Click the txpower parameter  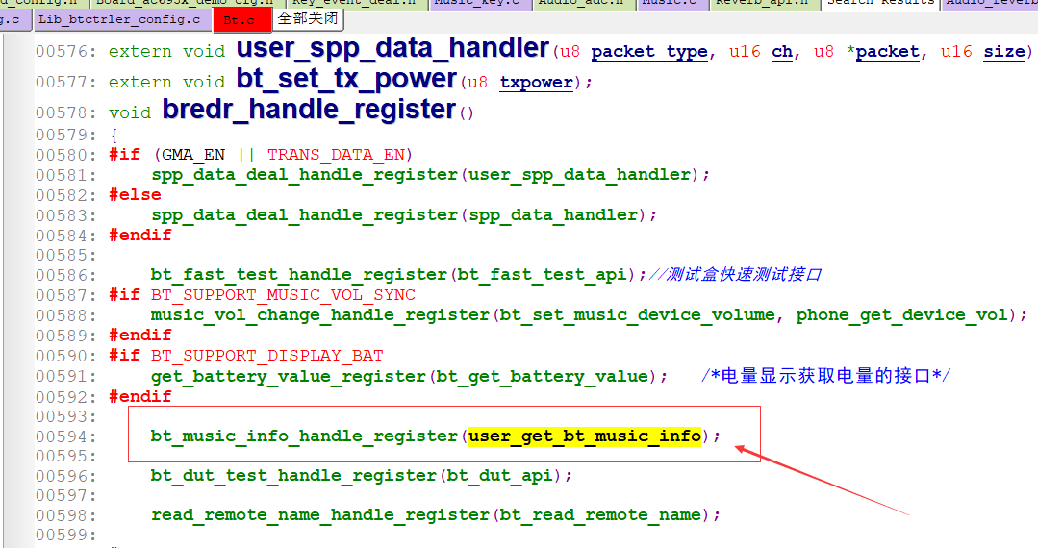tap(536, 83)
